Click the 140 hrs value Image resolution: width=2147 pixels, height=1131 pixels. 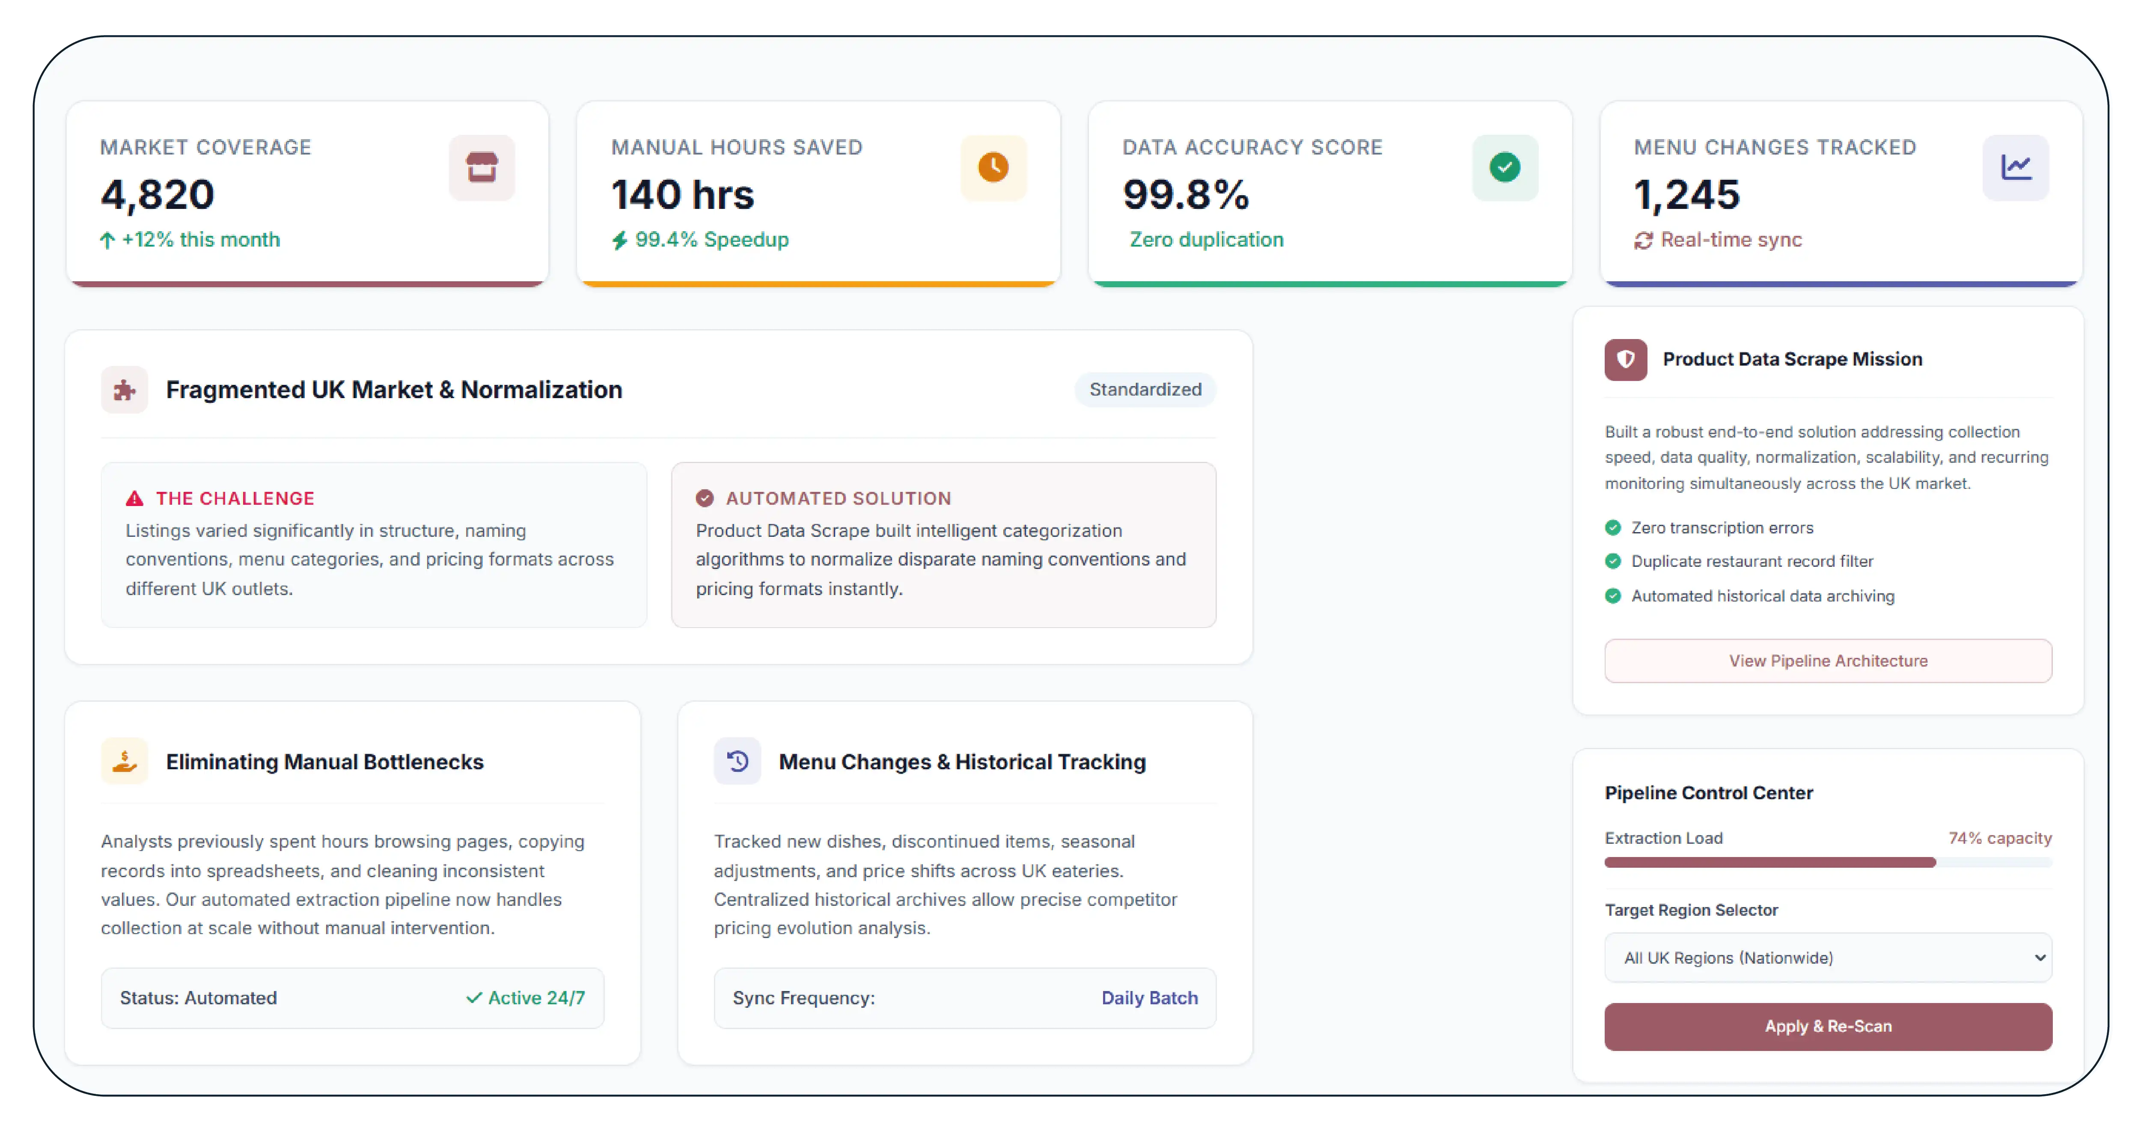pyautogui.click(x=683, y=194)
